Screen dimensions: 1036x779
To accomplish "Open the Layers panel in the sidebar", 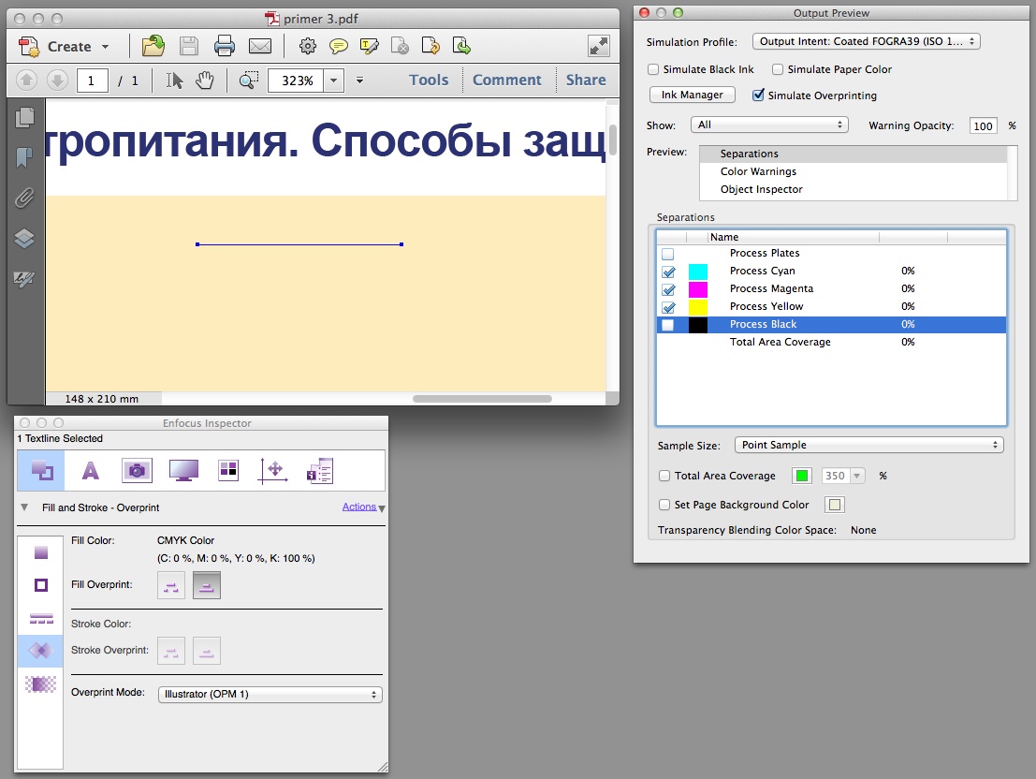I will [24, 238].
